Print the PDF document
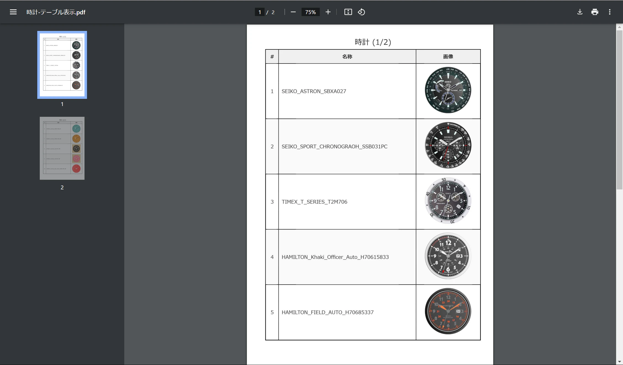The height and width of the screenshot is (365, 623). (595, 12)
